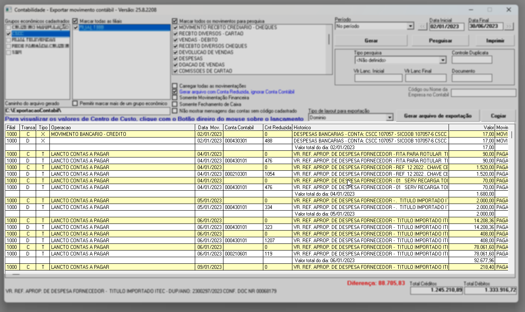Open the Período dropdown
This screenshot has width=525, height=312.
click(410, 27)
